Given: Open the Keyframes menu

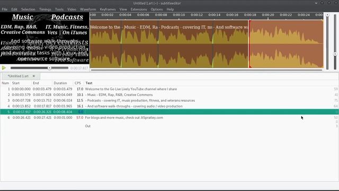Looking at the screenshot, I should [x=108, y=10].
